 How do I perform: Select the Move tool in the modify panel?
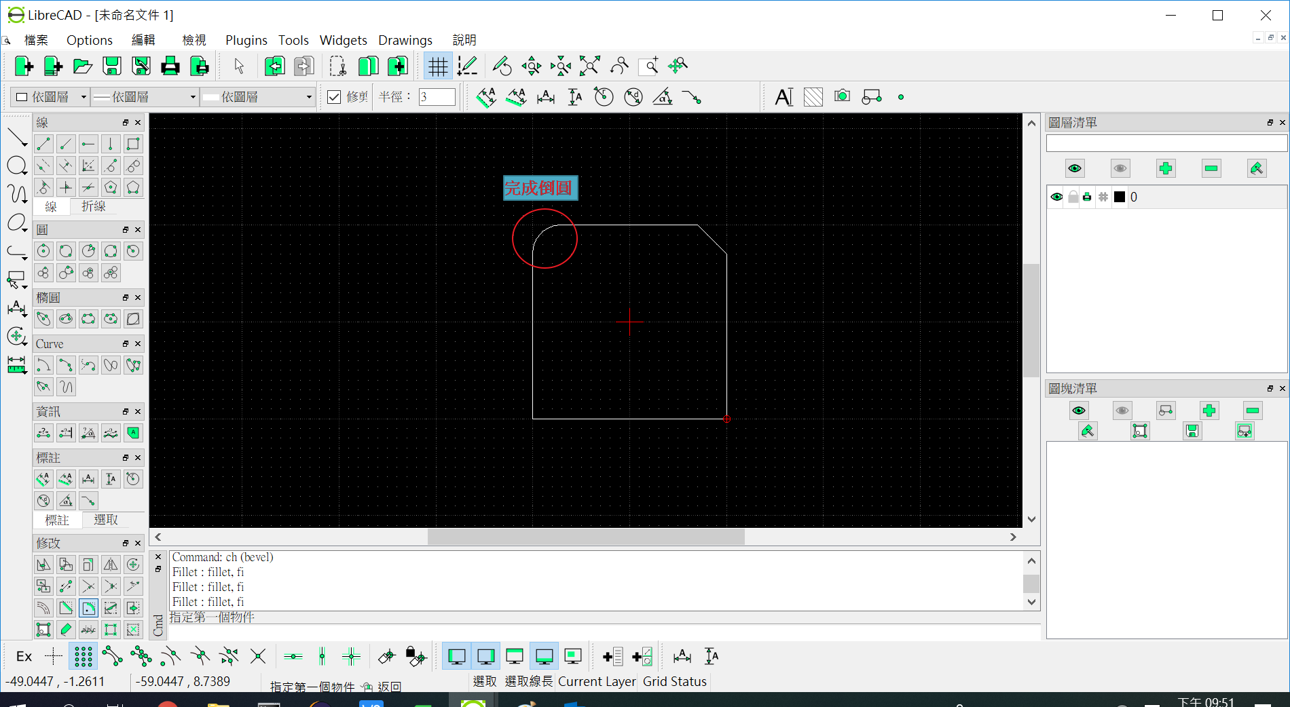[x=43, y=565]
